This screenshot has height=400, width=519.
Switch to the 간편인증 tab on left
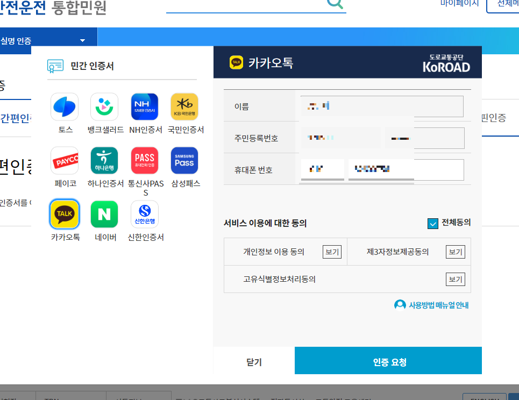(x=16, y=118)
